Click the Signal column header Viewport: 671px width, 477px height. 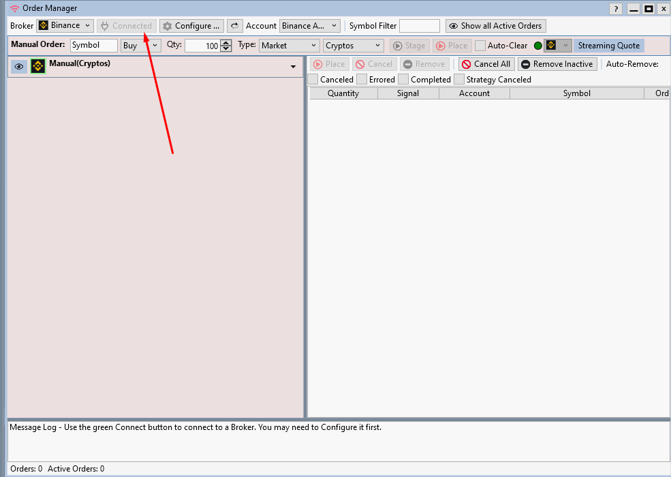pos(408,93)
